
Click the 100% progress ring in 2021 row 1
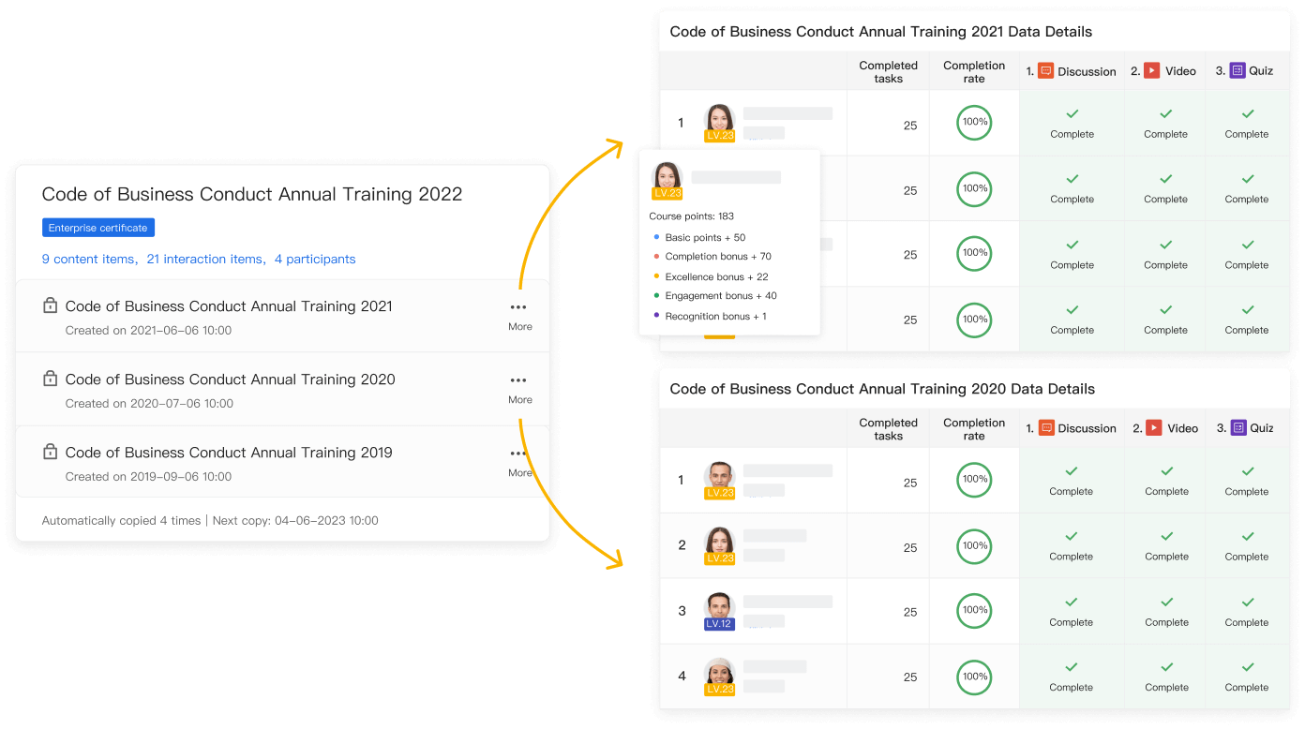(x=974, y=123)
